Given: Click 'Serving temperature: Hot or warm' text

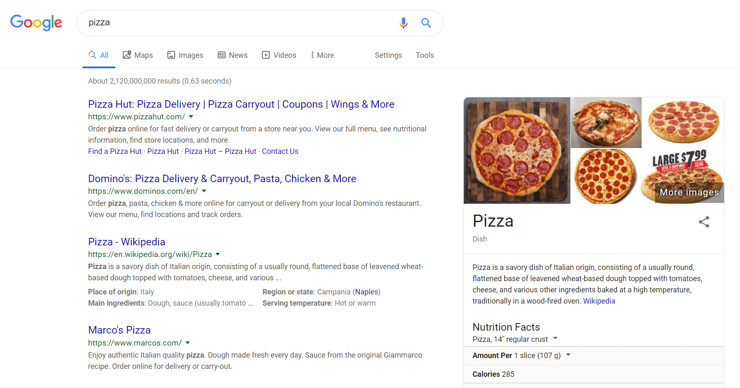Looking at the screenshot, I should (x=319, y=303).
